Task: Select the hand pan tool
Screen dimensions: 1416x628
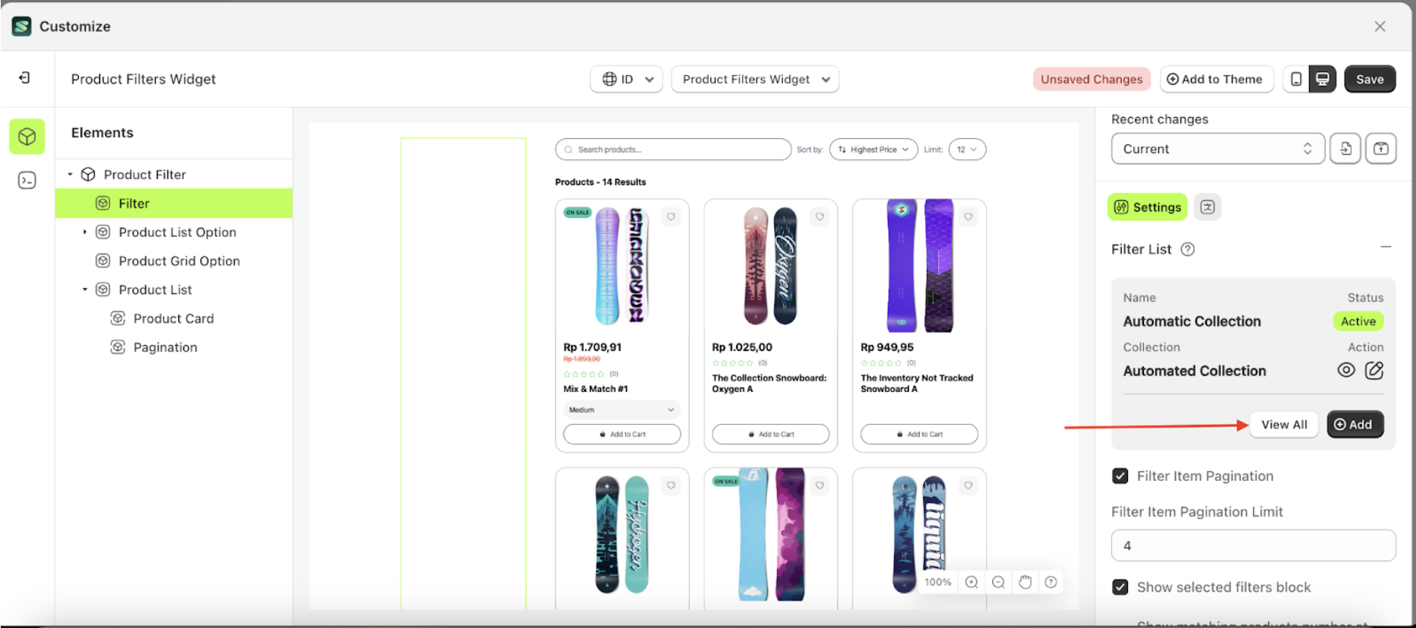Action: pyautogui.click(x=1025, y=582)
